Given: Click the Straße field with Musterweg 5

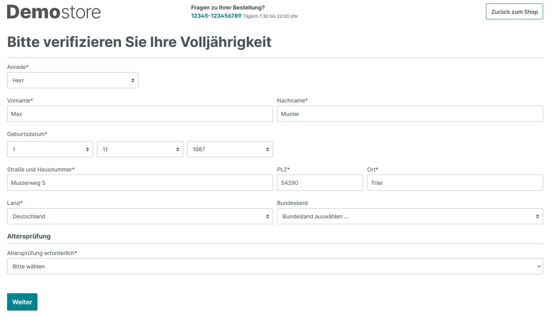Looking at the screenshot, I should click(140, 182).
